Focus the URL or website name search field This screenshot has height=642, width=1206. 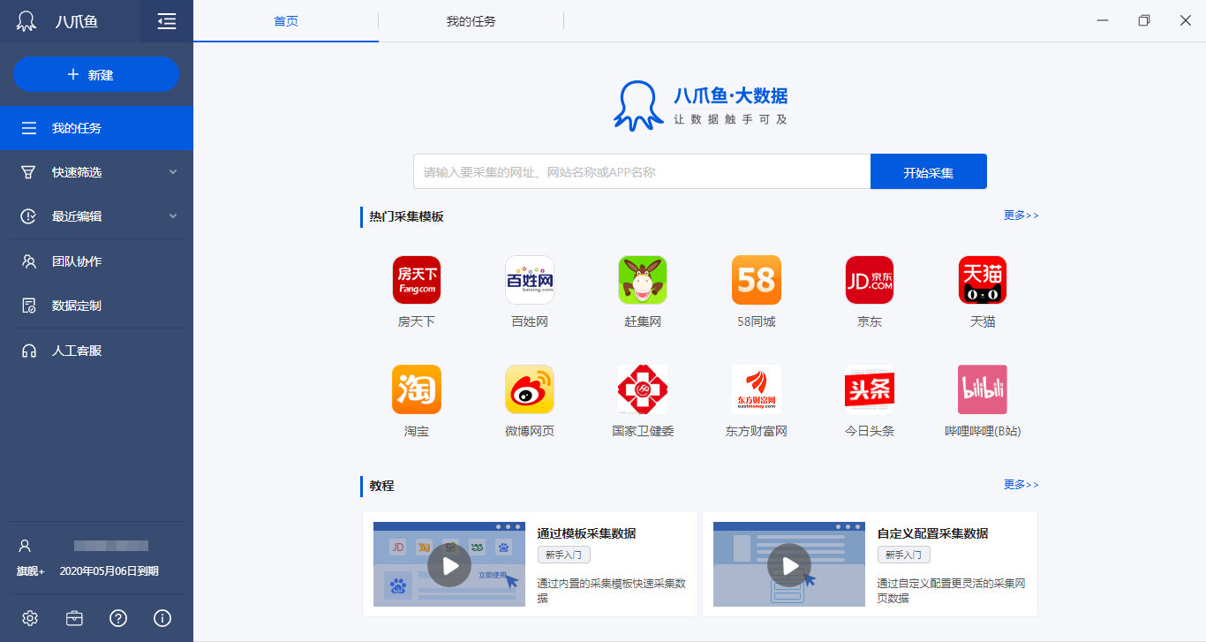coord(642,171)
